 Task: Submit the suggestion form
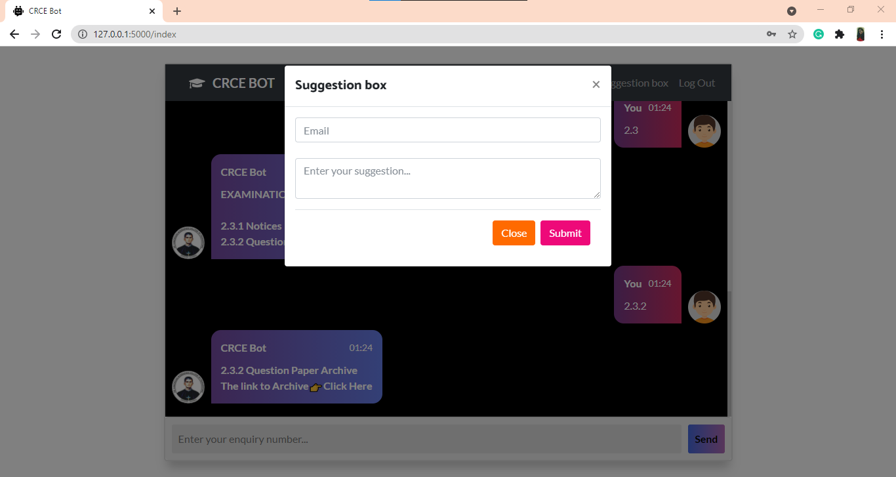pos(565,232)
